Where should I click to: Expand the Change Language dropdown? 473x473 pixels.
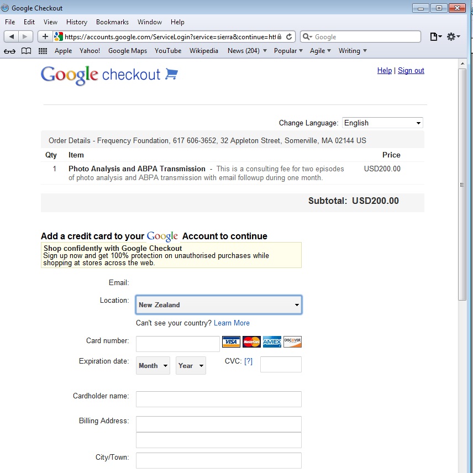coord(382,123)
